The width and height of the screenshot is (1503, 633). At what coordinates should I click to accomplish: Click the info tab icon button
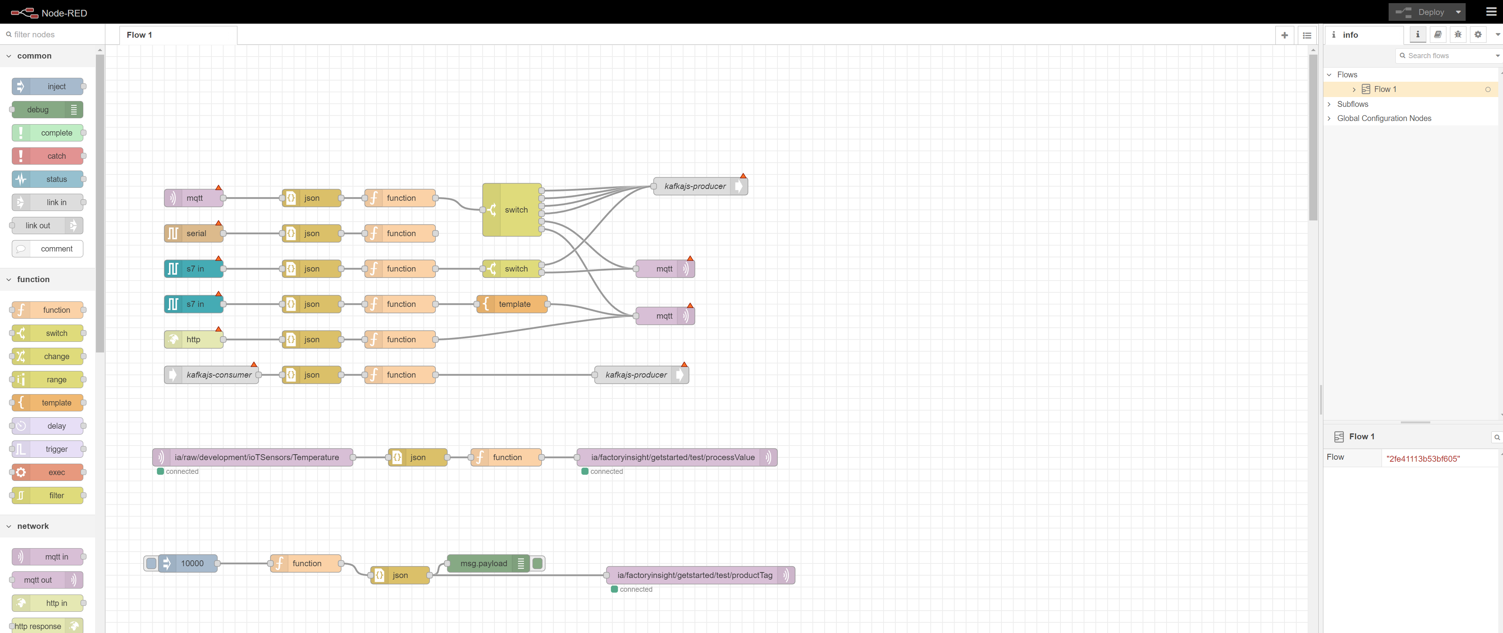pyautogui.click(x=1417, y=35)
